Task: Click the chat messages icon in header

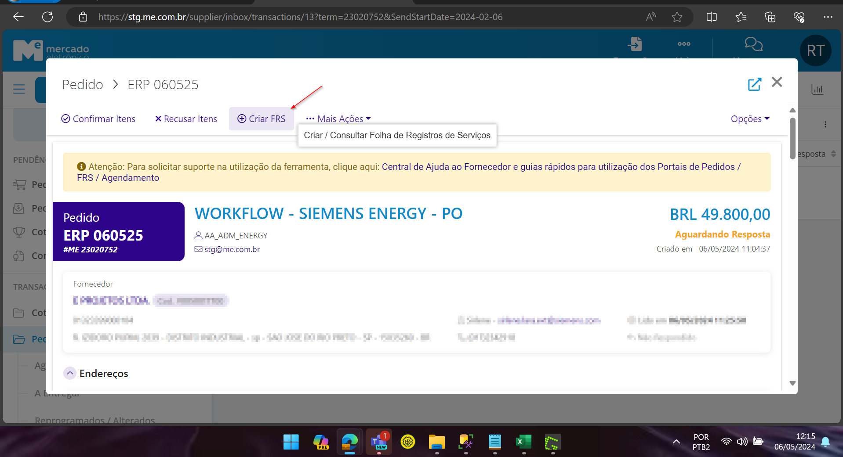Action: point(753,44)
